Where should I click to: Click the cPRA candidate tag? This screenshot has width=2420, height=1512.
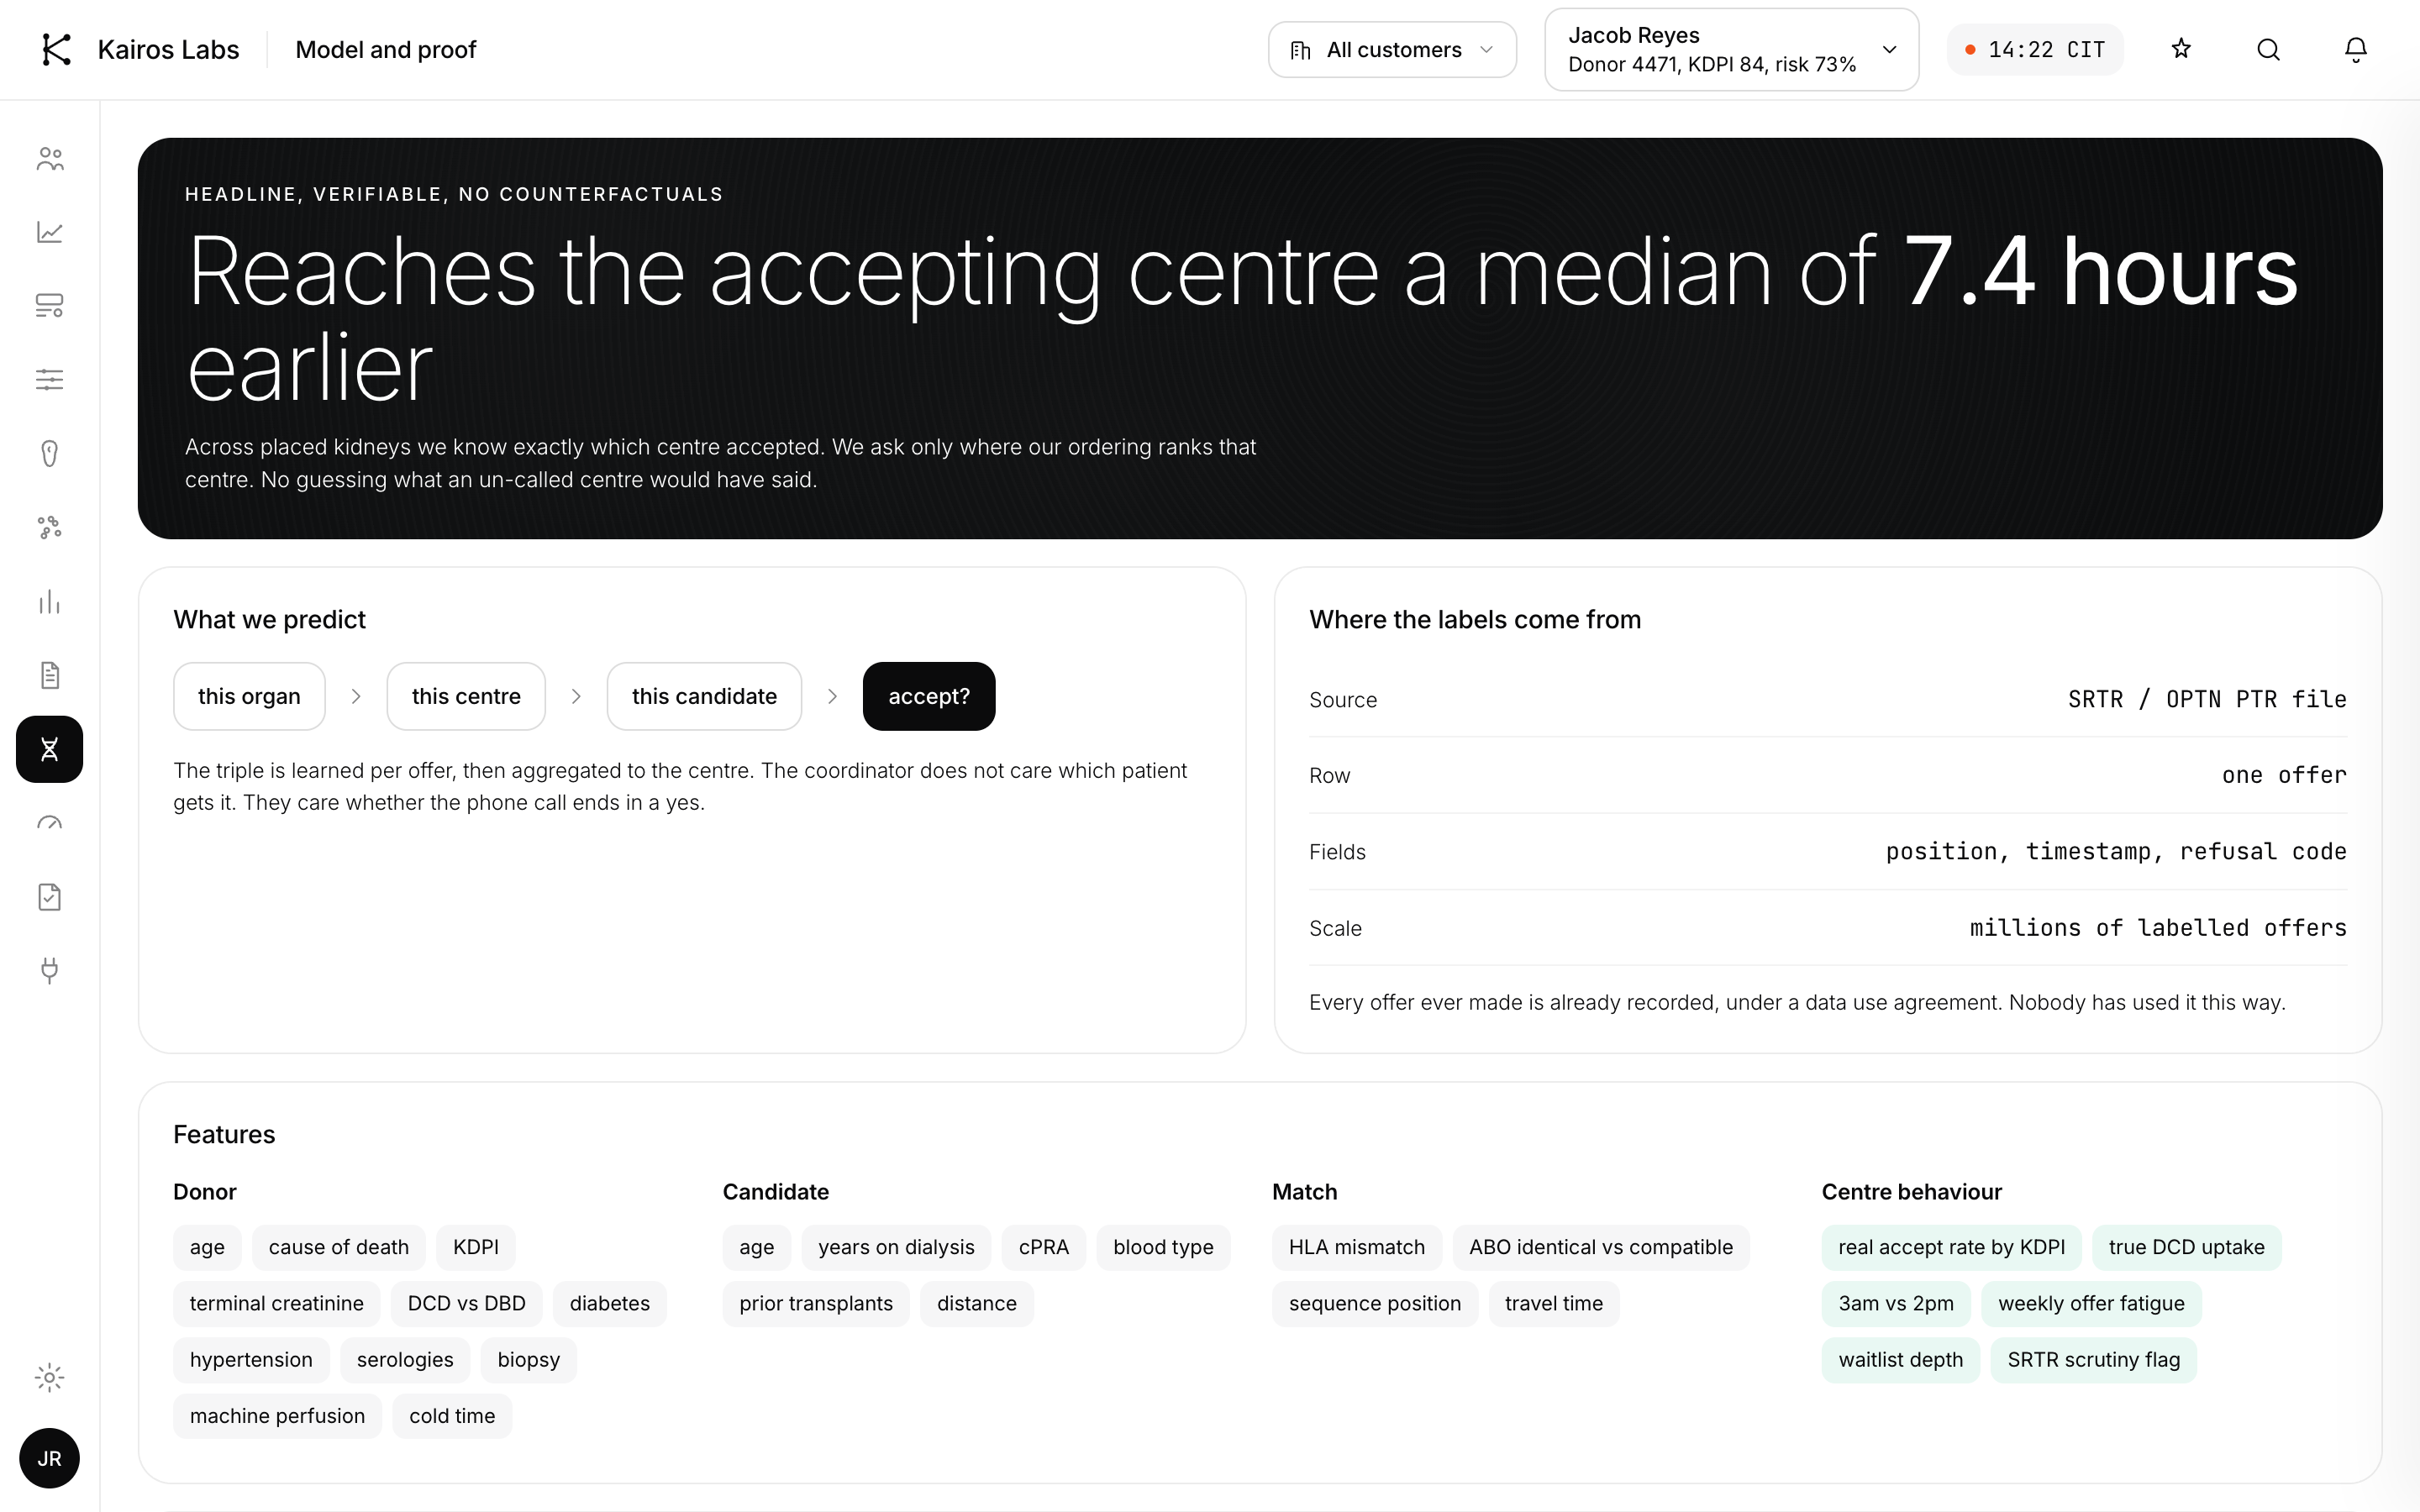[x=1044, y=1247]
